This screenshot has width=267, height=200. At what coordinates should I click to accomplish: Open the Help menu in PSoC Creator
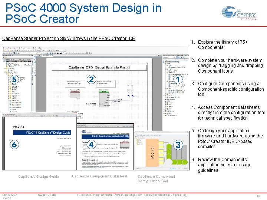[40, 48]
